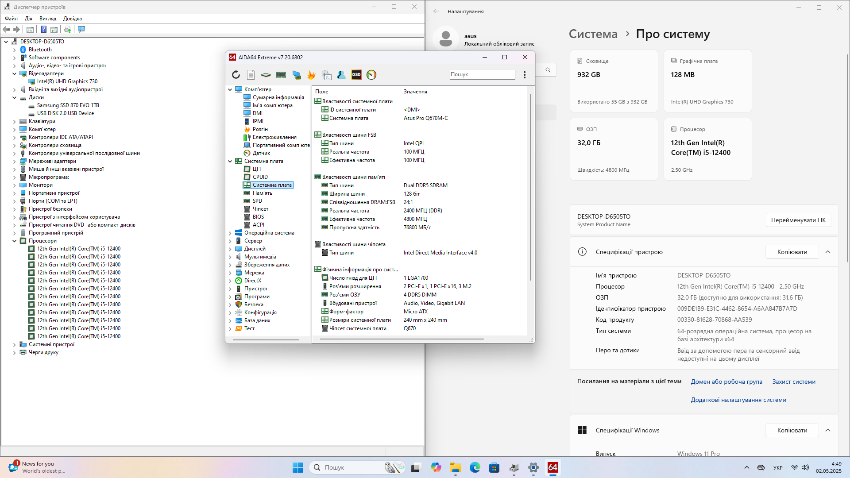Click the blue Help icon in Device Manager toolbar
The width and height of the screenshot is (850, 478).
click(43, 29)
